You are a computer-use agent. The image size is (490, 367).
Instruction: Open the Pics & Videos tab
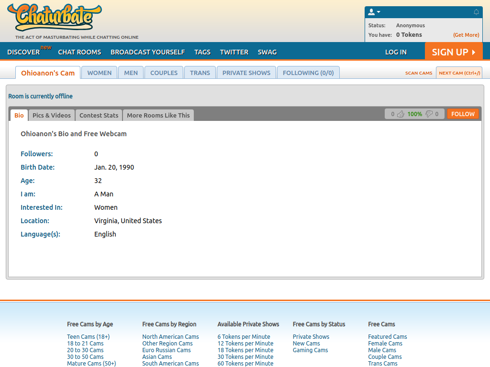pyautogui.click(x=52, y=115)
